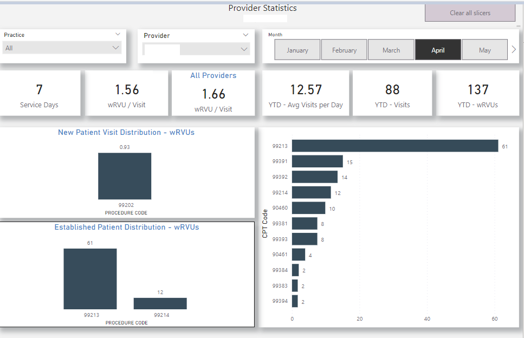Click the New Patient Visit Distribution title
Screen dimensions: 524x338
pyautogui.click(x=126, y=132)
